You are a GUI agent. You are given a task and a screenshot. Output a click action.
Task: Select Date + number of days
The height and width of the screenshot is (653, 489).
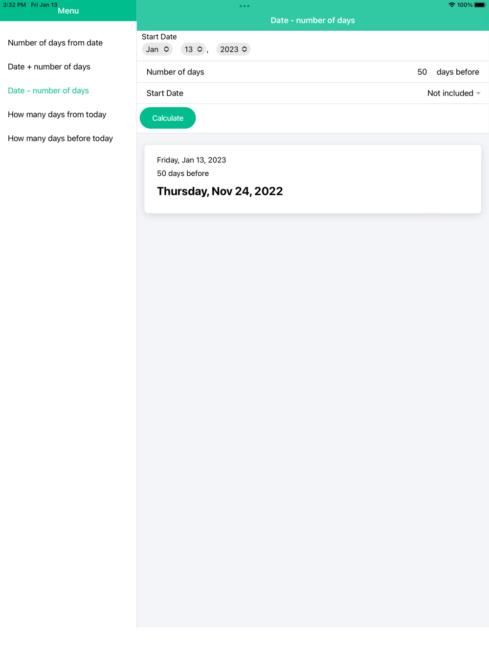coord(49,67)
